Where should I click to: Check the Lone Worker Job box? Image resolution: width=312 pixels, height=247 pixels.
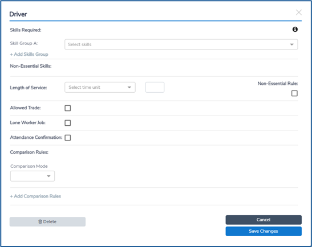click(x=68, y=123)
